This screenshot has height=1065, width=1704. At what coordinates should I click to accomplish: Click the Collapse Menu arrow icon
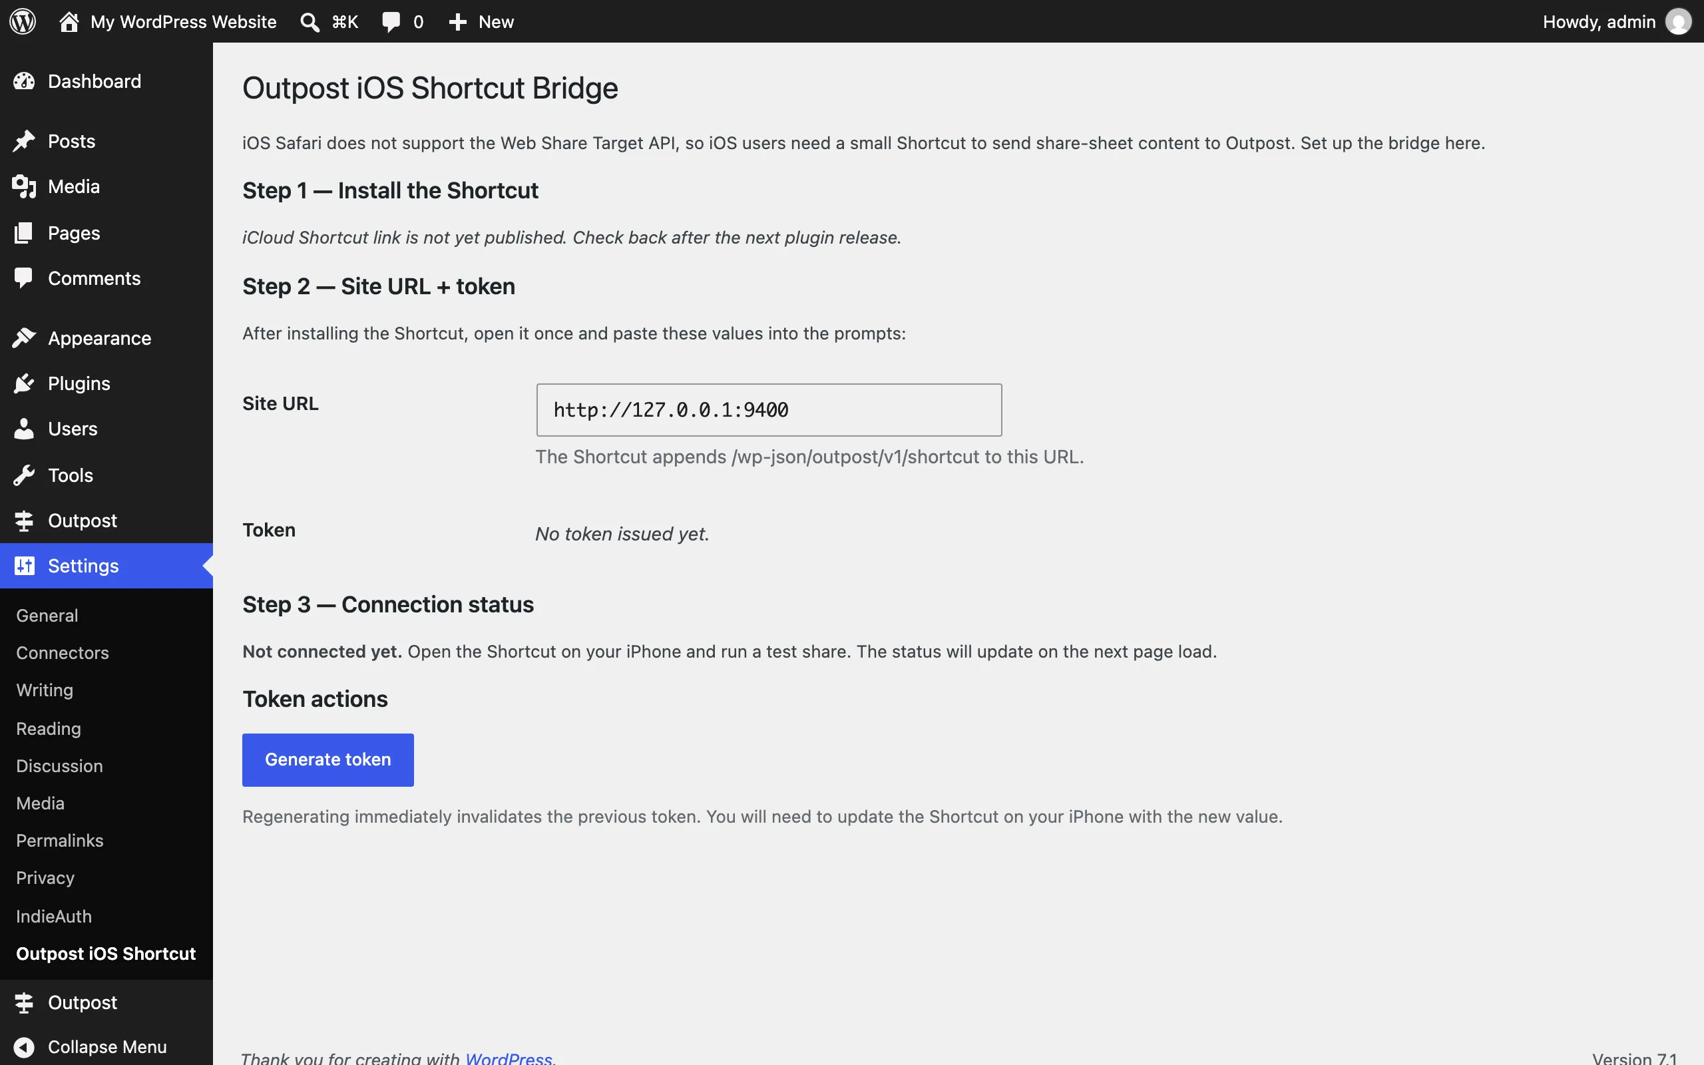coord(24,1048)
